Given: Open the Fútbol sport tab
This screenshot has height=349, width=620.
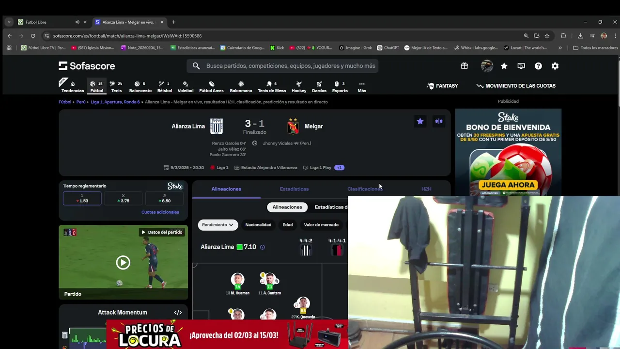Looking at the screenshot, I should point(96,86).
